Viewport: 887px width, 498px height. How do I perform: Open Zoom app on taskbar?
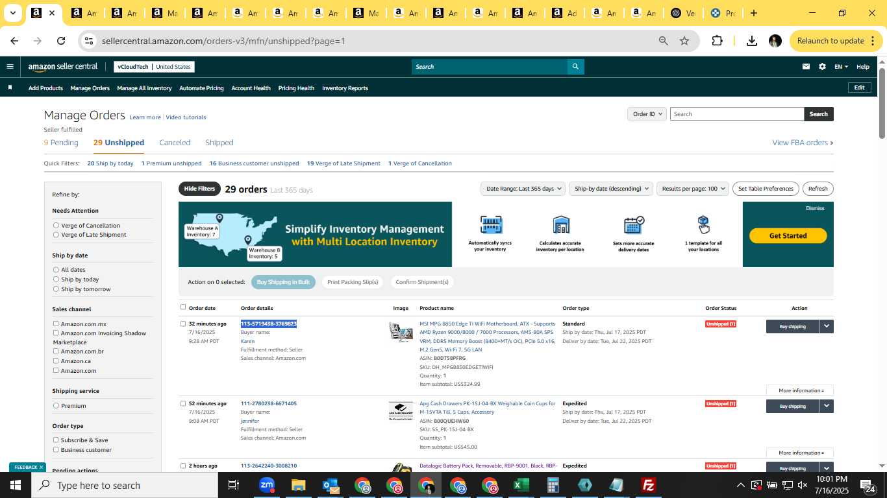coord(266,485)
